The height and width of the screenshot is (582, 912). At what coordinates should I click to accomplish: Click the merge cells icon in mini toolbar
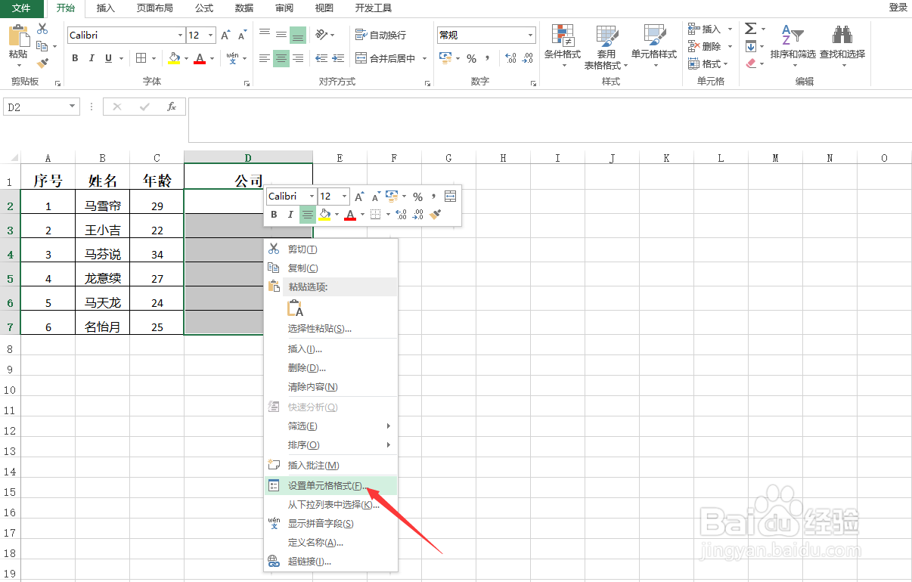coord(451,197)
